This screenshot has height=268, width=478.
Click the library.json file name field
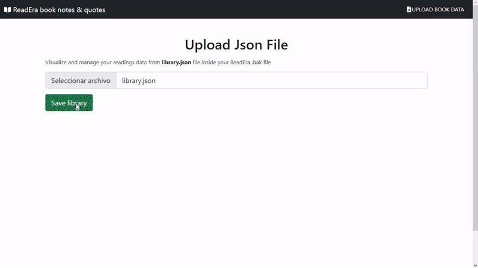(139, 80)
